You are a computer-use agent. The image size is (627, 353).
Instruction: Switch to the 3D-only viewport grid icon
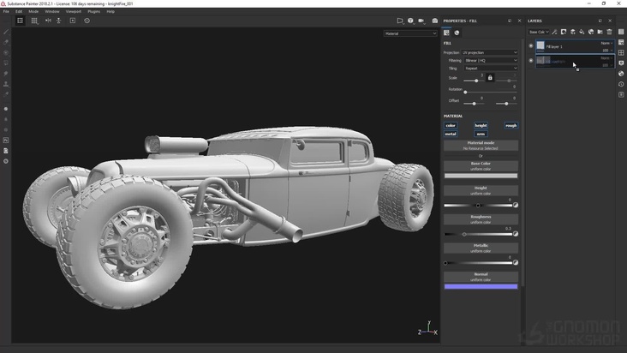click(x=20, y=21)
